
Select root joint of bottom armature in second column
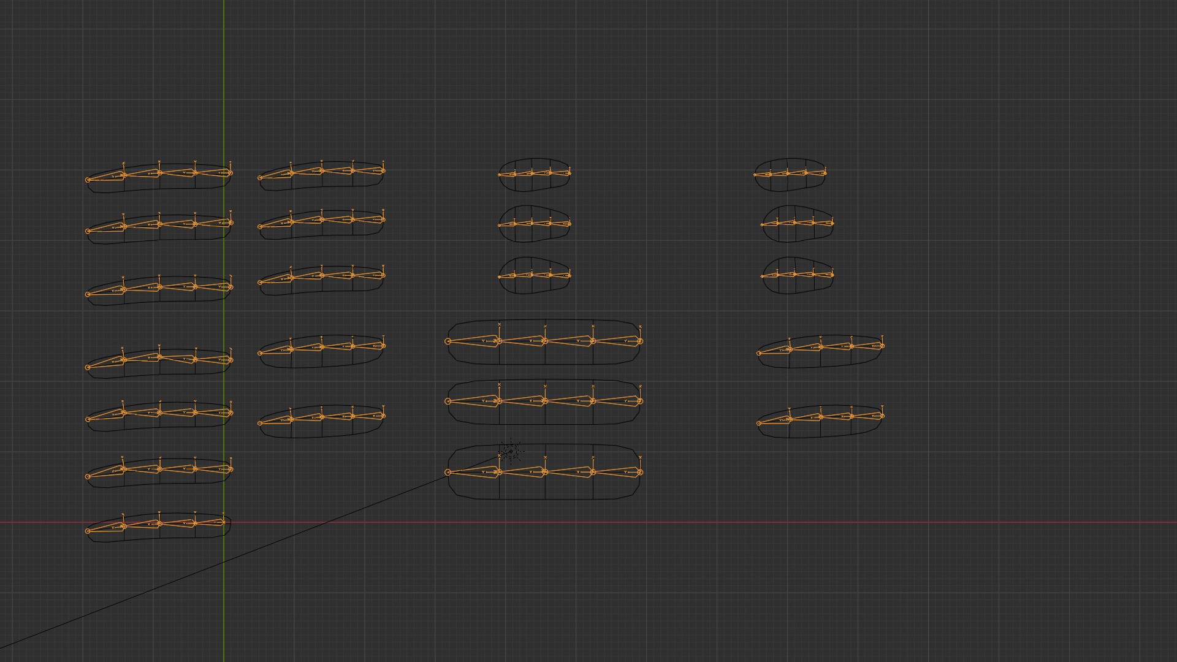[260, 423]
